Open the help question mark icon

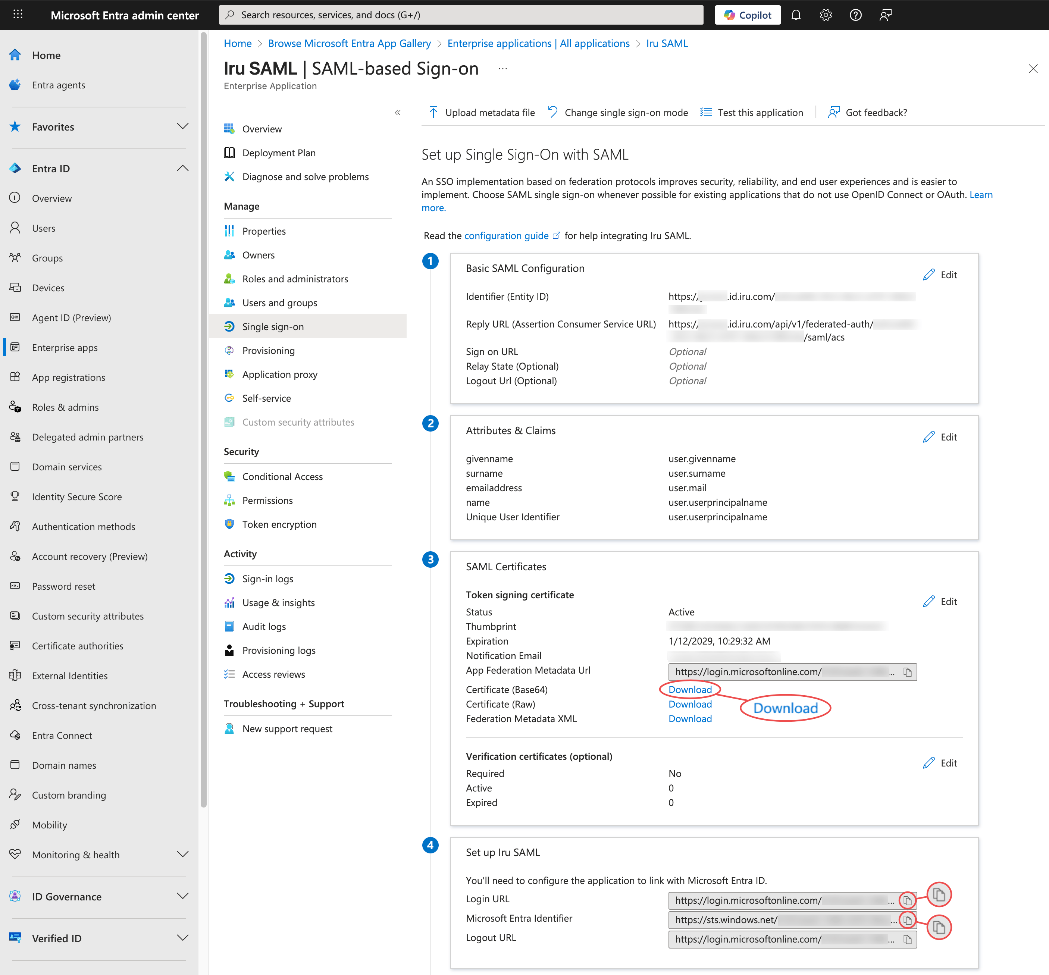(855, 15)
